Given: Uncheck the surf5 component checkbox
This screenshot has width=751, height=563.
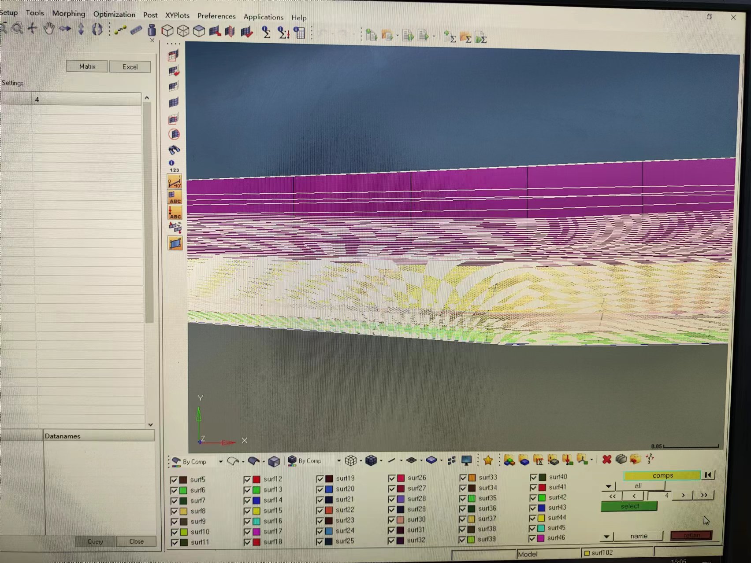Looking at the screenshot, I should (x=174, y=480).
